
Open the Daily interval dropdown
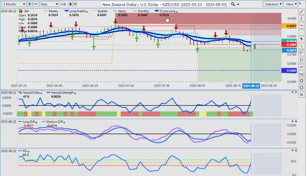coord(49,4)
